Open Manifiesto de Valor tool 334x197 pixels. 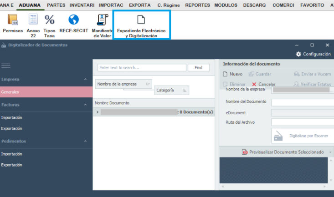(102, 25)
